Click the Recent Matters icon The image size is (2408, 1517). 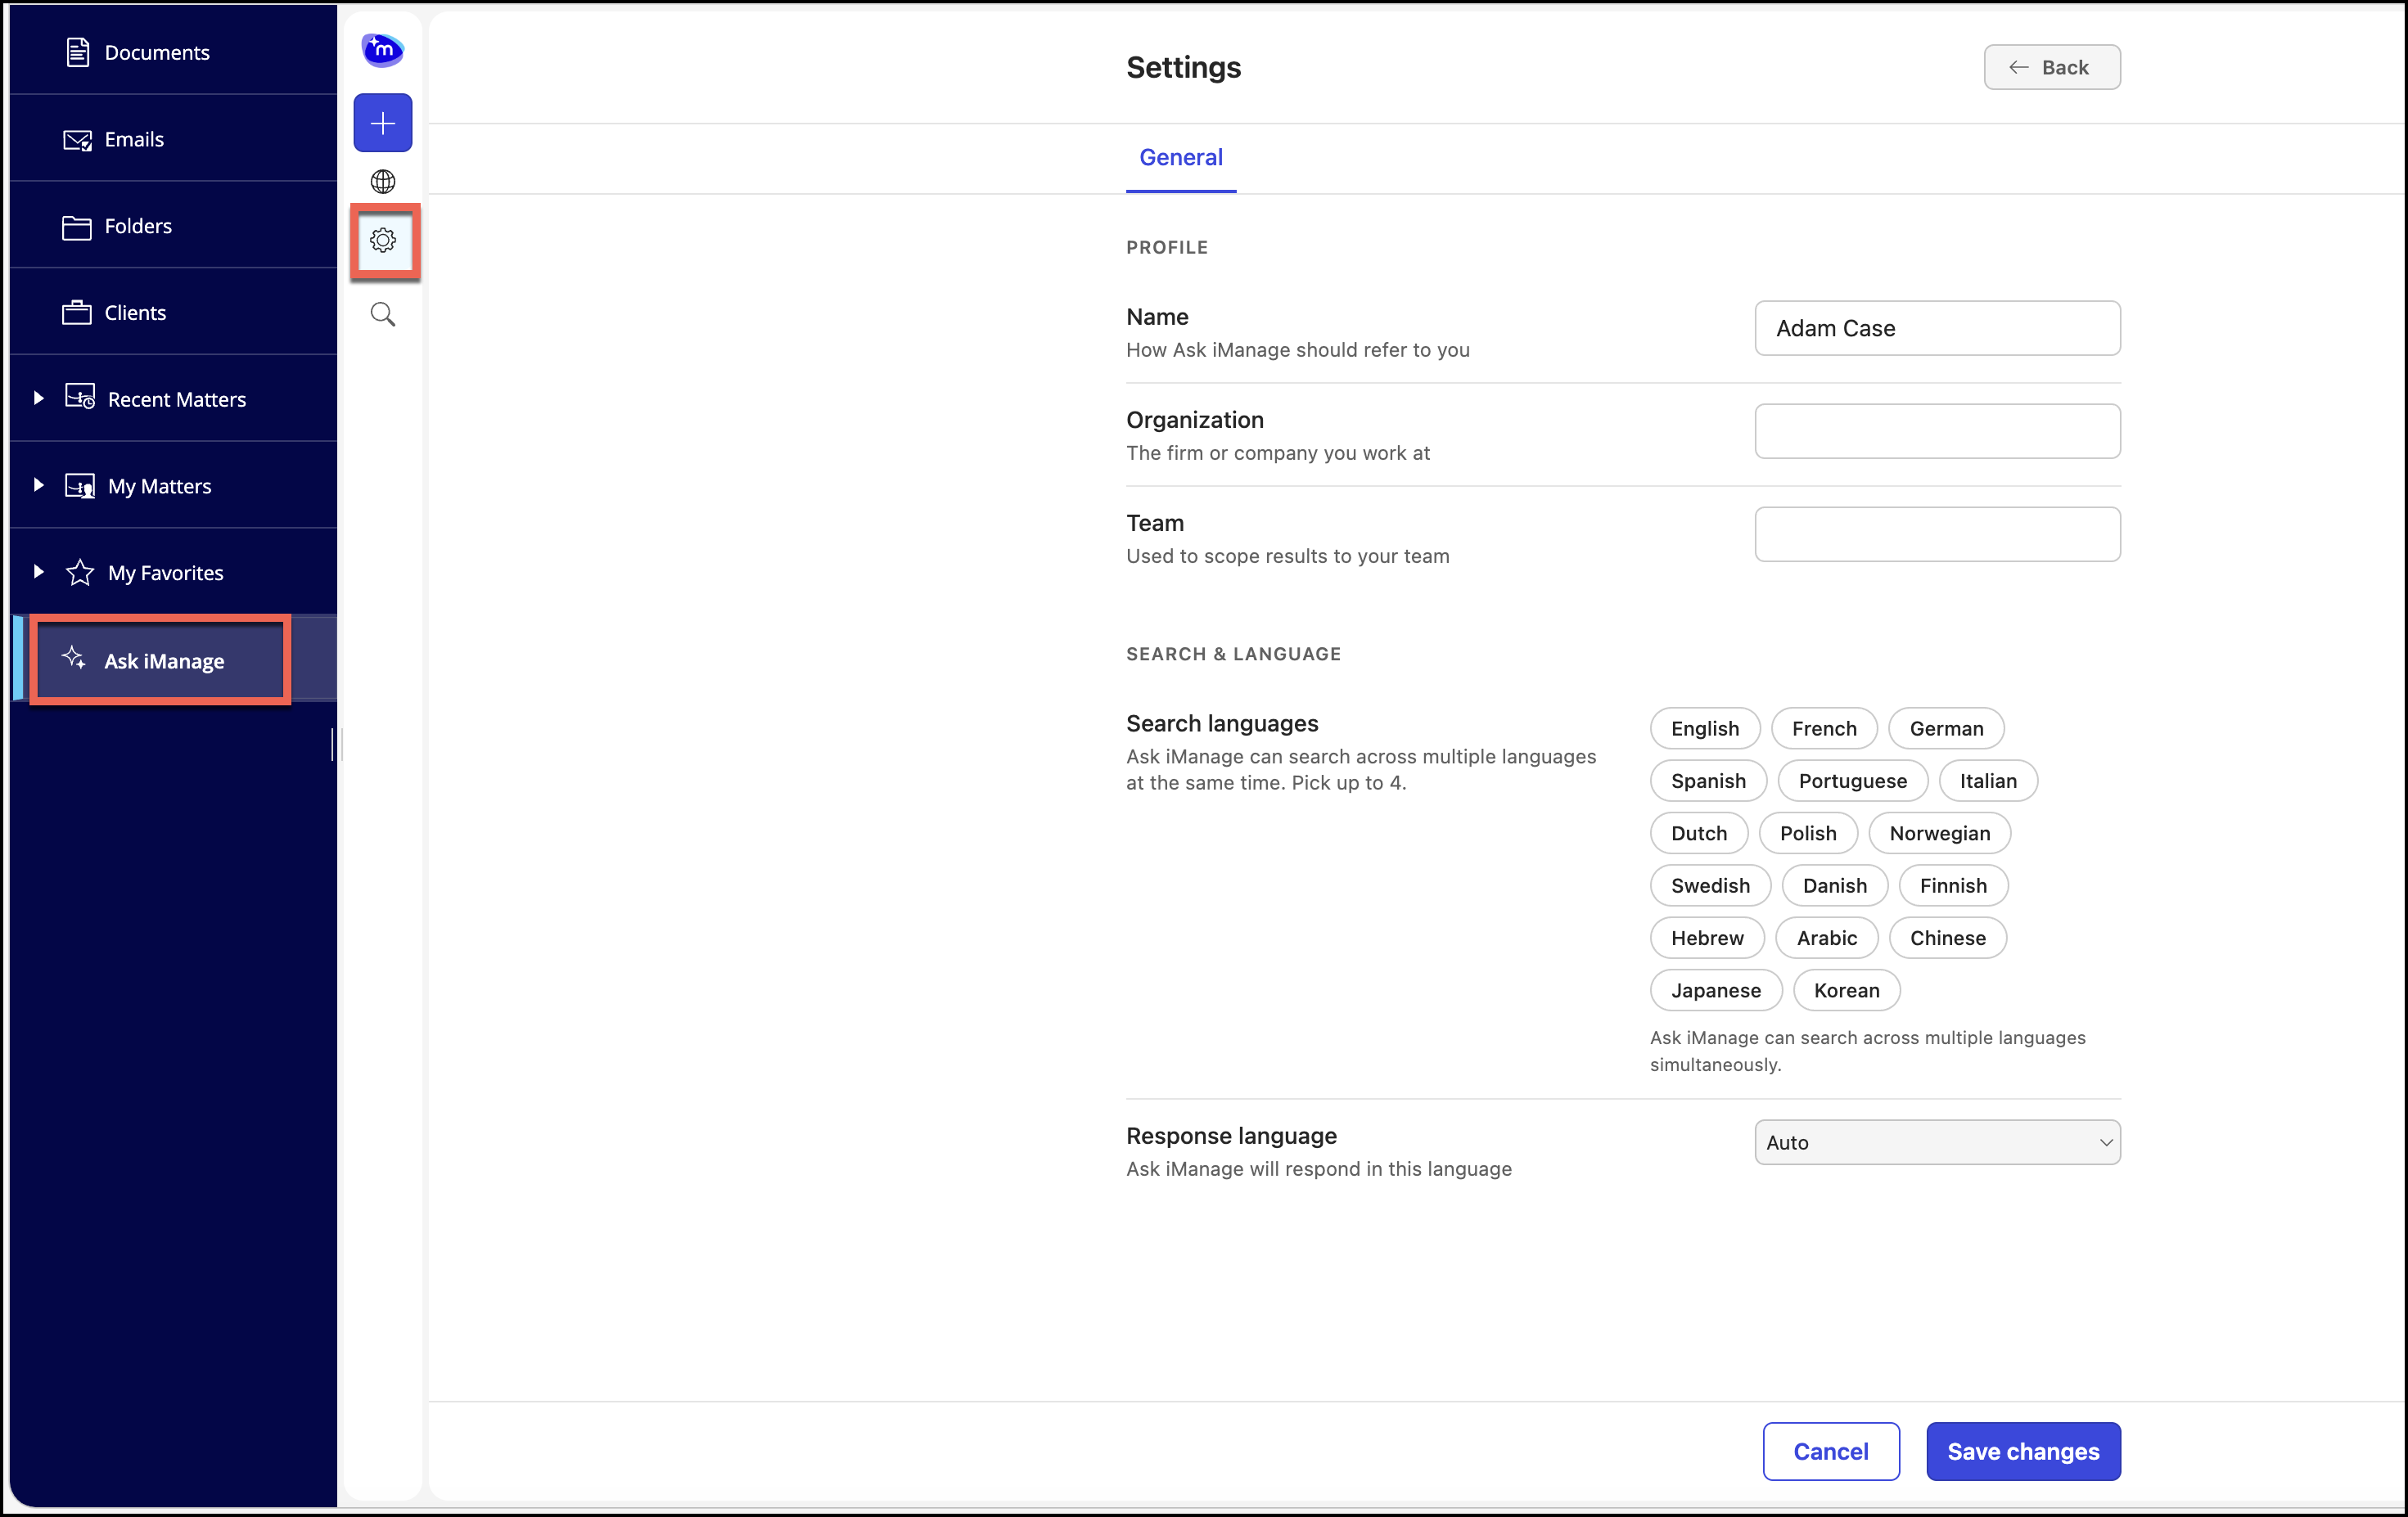click(80, 398)
